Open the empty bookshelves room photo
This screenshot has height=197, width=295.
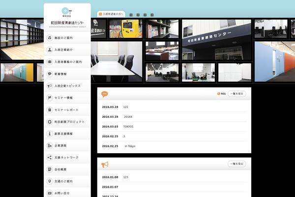[22, 39]
